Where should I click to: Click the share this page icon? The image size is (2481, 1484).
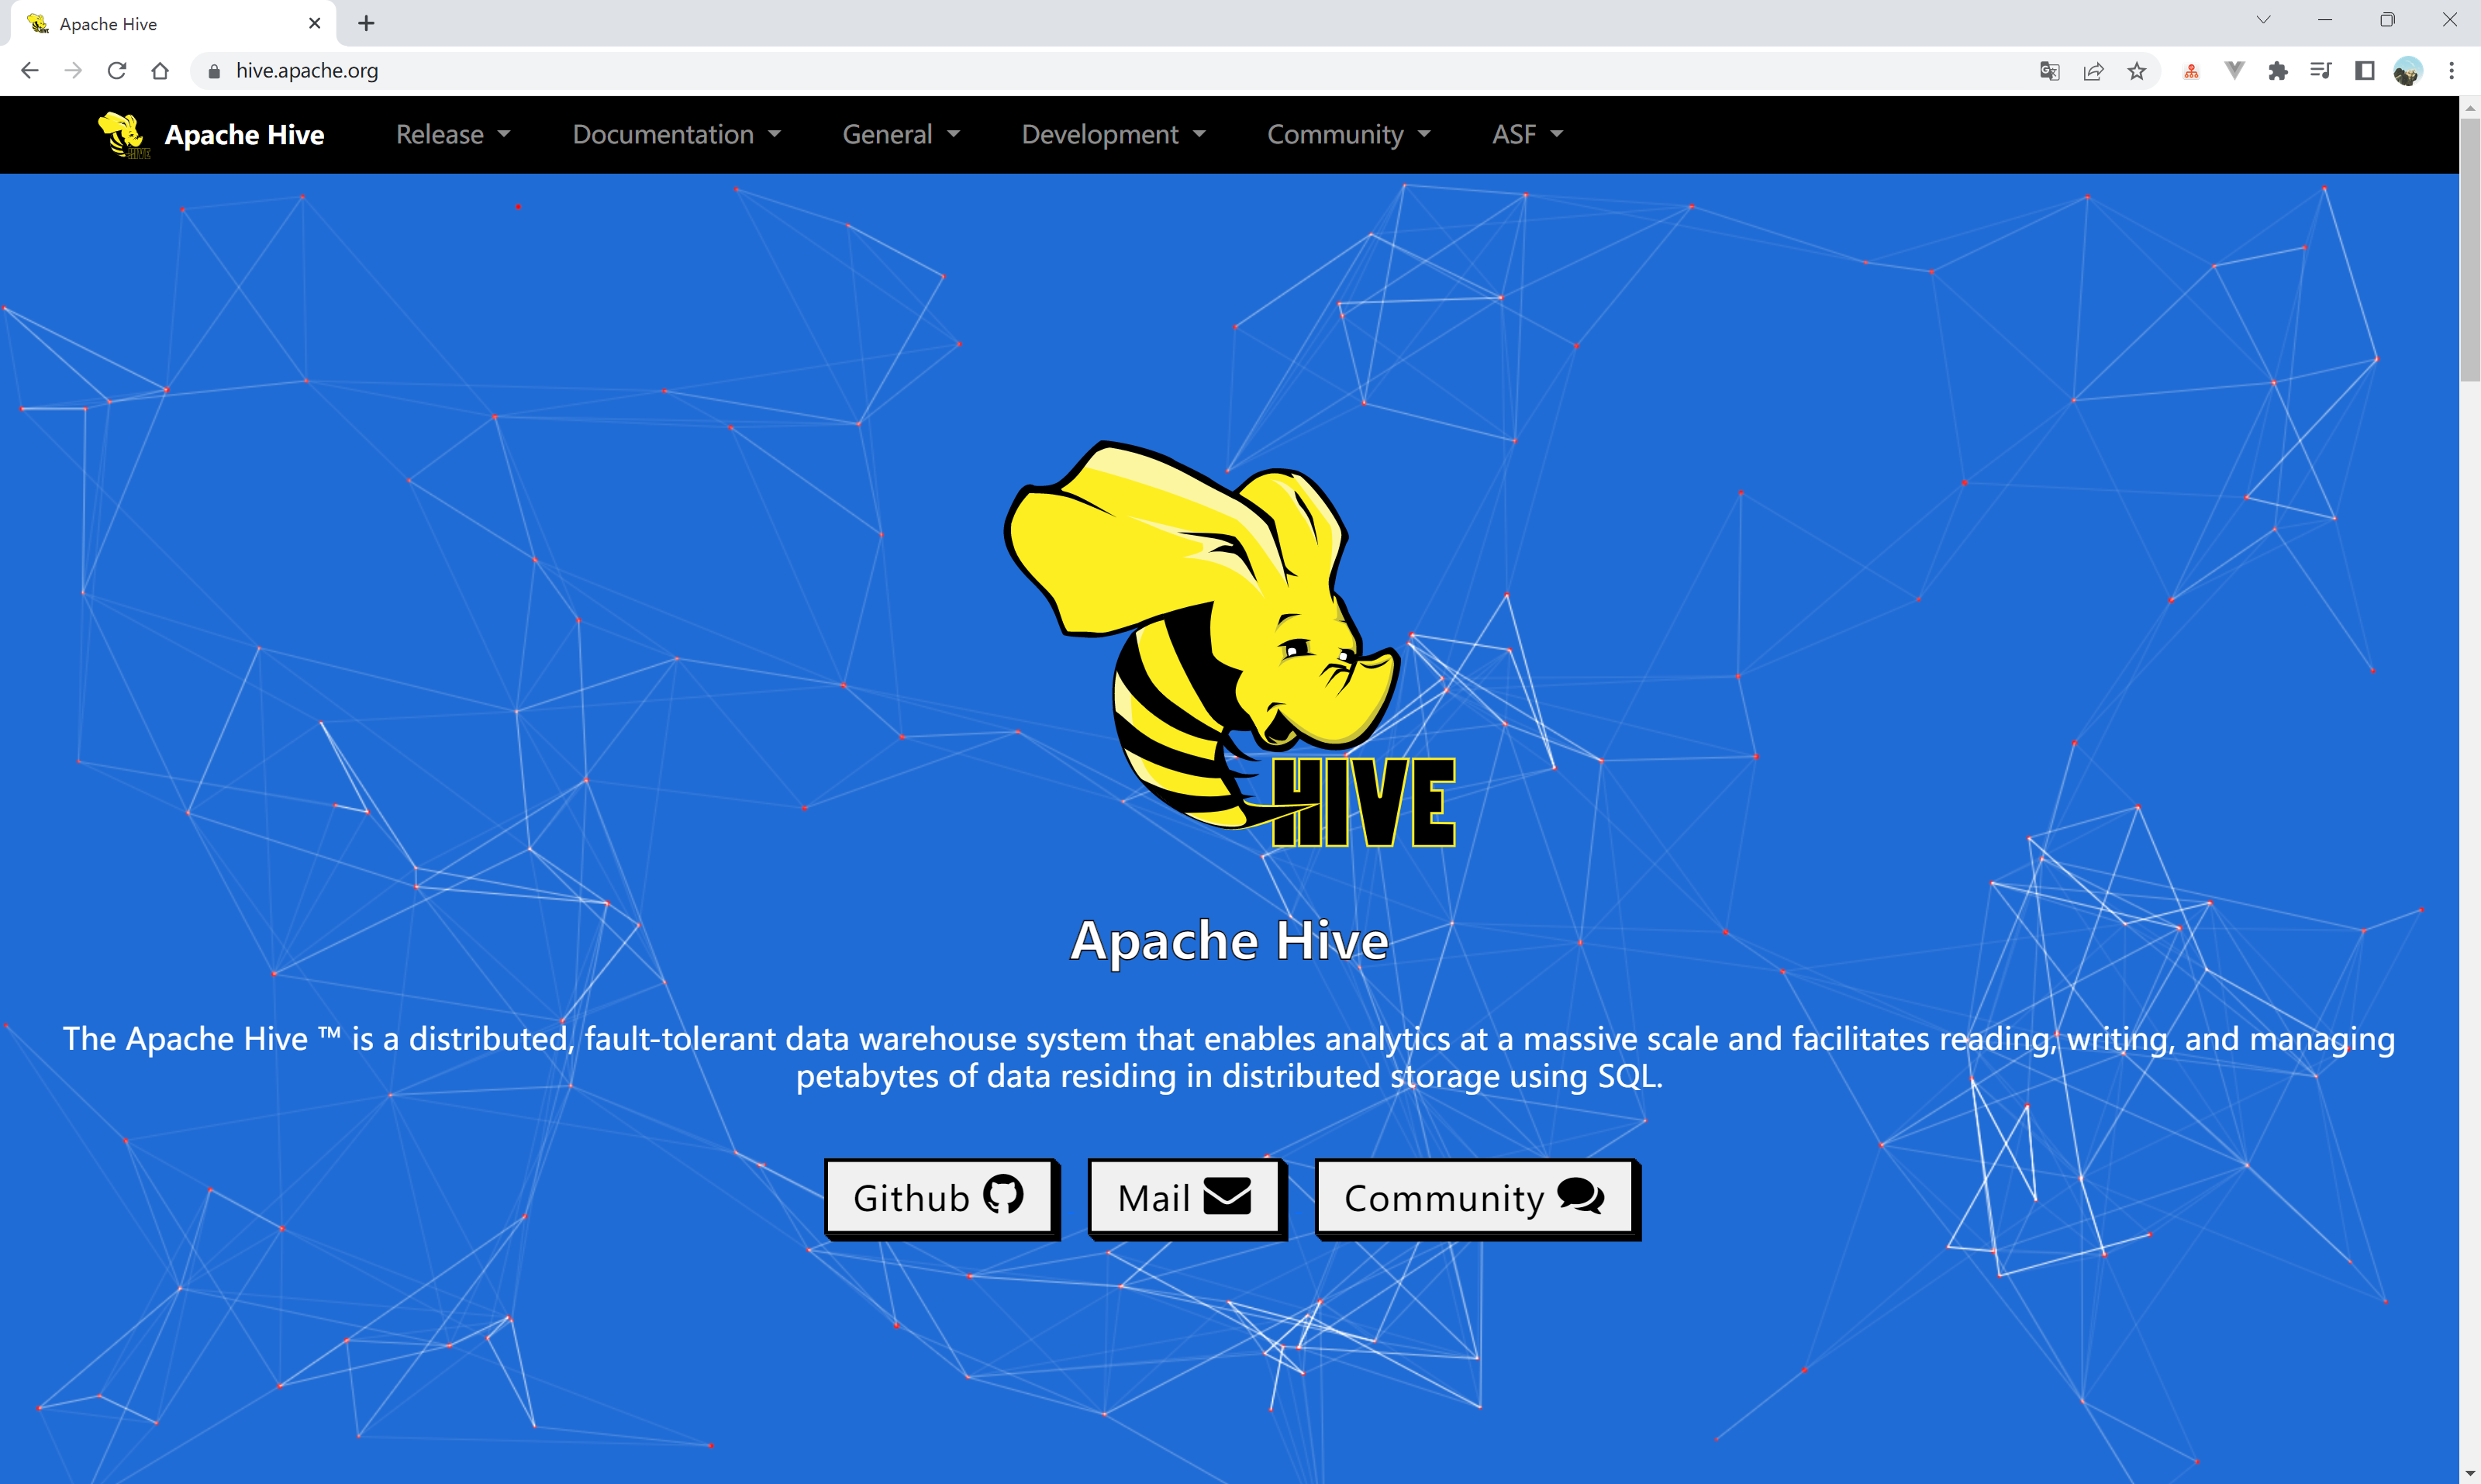(2093, 70)
